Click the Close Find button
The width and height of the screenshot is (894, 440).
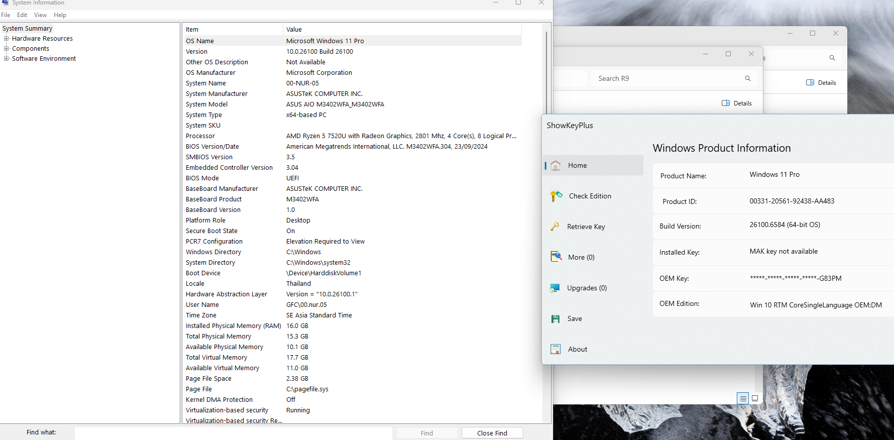pos(492,433)
